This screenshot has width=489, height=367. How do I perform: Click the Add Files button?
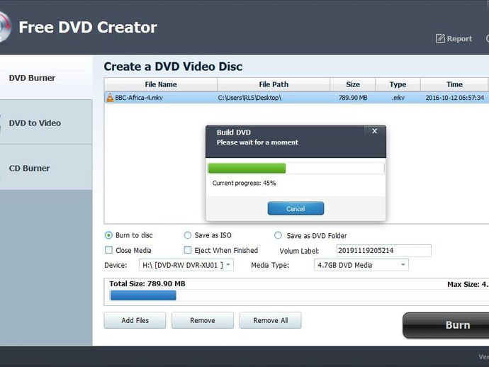[x=135, y=320]
